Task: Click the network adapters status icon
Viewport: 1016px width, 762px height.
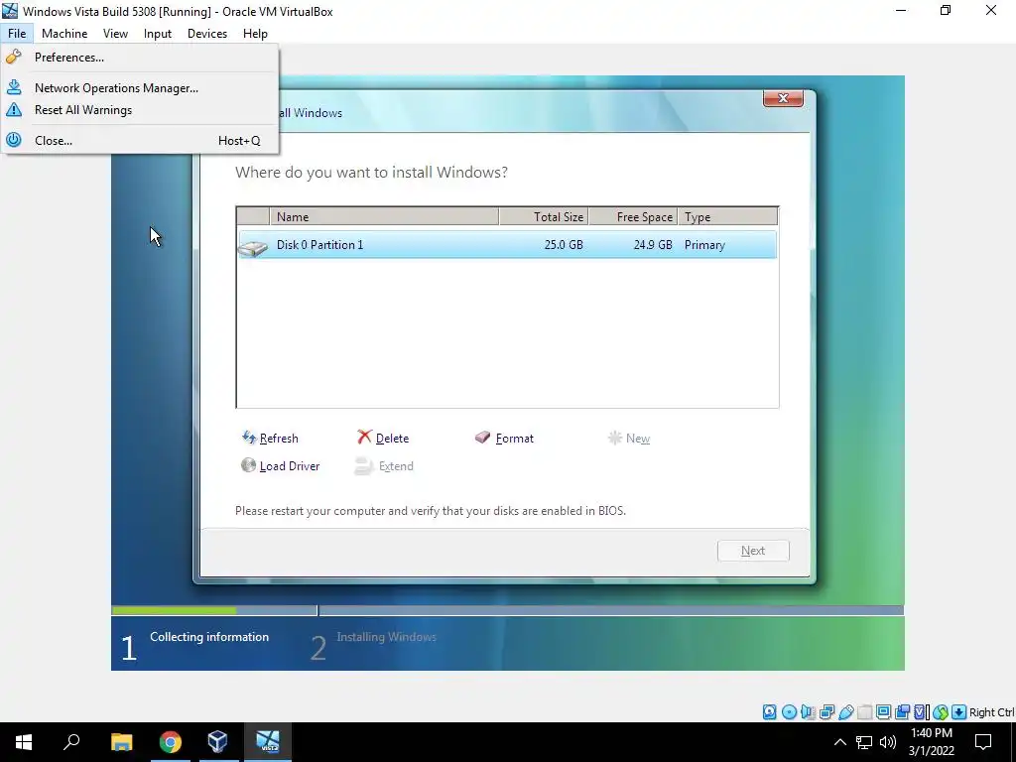Action: 826,712
